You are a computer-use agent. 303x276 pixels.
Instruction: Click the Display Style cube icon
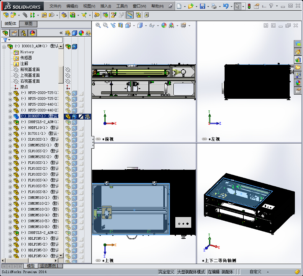(x=140, y=25)
